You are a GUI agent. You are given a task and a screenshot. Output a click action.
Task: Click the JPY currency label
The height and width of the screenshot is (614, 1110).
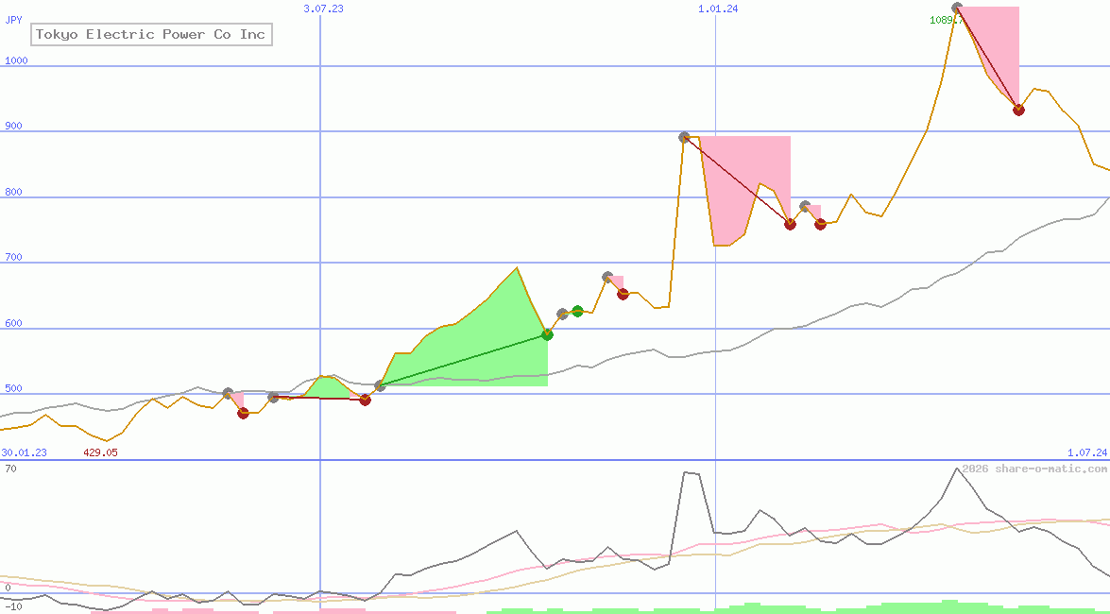(x=13, y=19)
